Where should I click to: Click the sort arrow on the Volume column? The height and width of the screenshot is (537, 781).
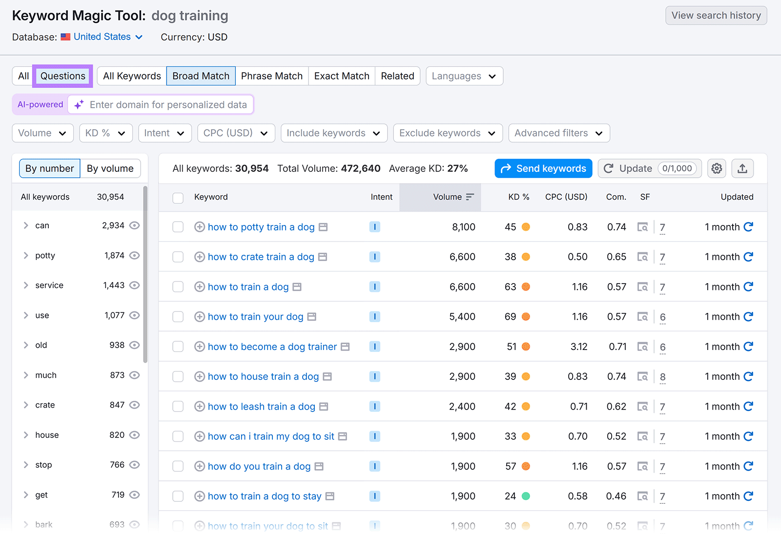pyautogui.click(x=469, y=197)
